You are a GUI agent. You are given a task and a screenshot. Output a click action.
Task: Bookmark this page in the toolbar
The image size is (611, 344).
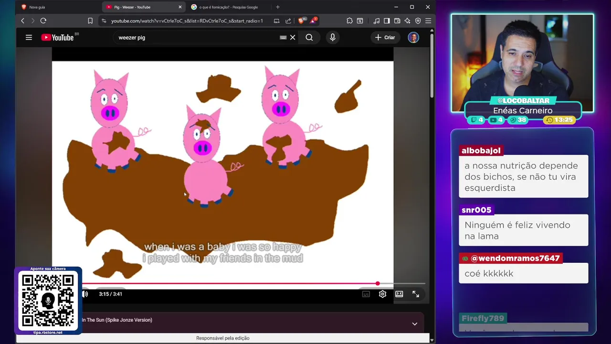(x=90, y=21)
